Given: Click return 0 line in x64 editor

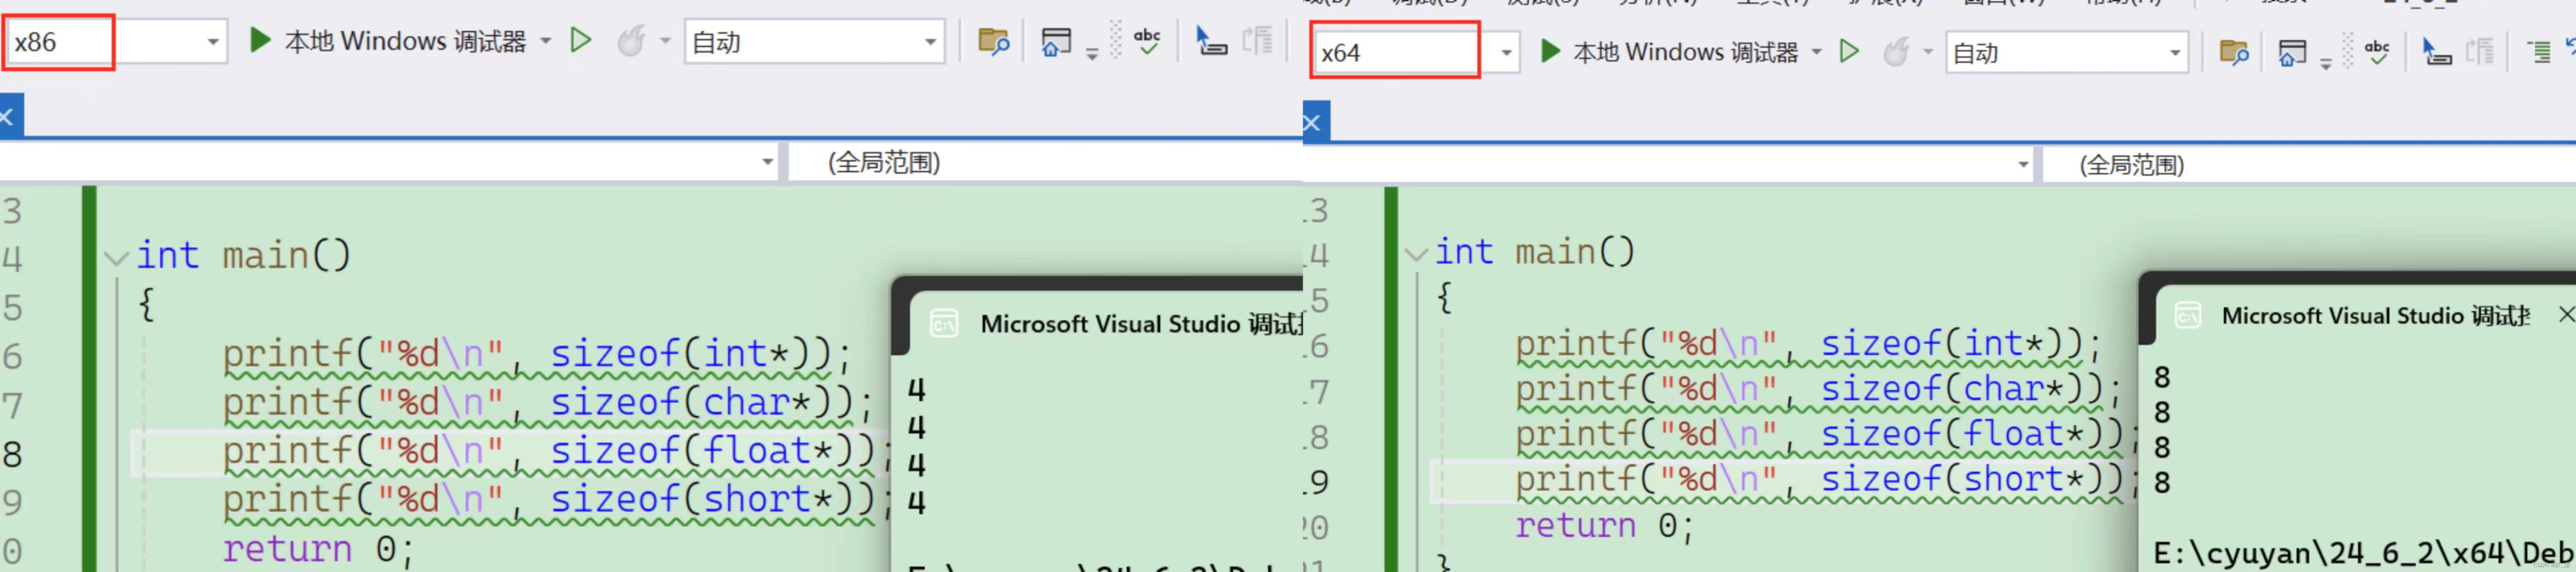Looking at the screenshot, I should coord(1605,525).
